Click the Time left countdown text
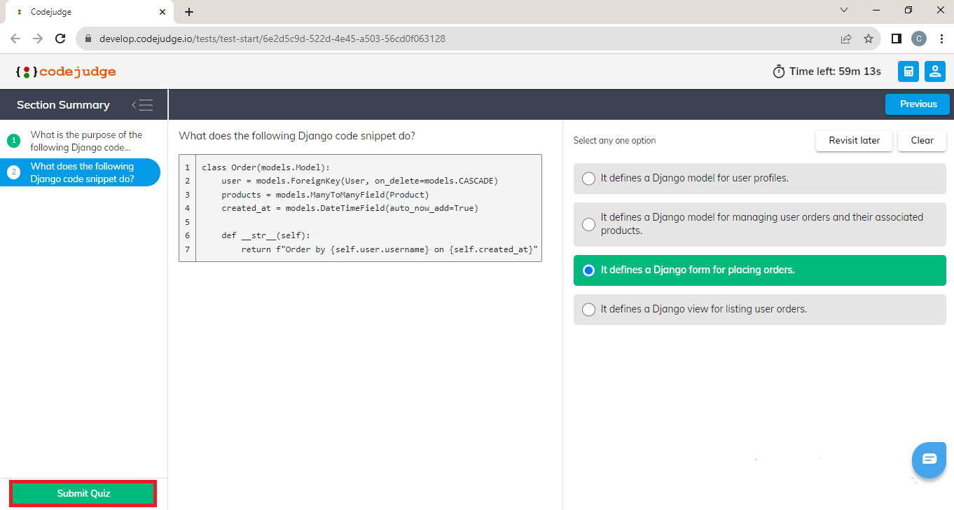Image resolution: width=954 pixels, height=510 pixels. (835, 71)
